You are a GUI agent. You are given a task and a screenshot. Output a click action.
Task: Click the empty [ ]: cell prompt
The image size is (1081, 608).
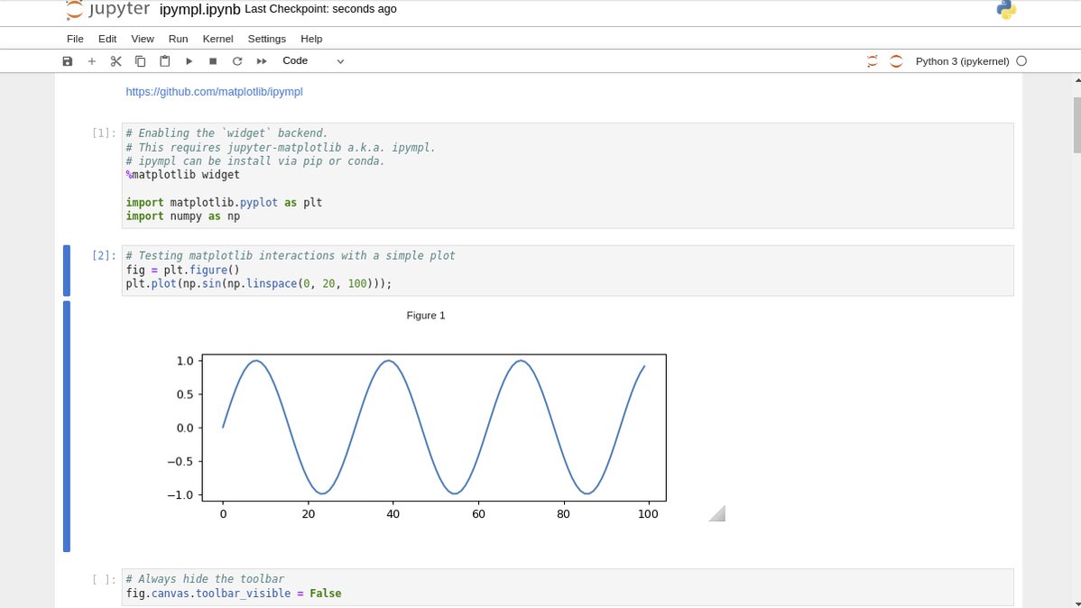click(x=104, y=579)
